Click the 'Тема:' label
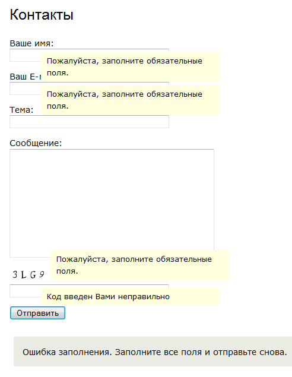The height and width of the screenshot is (377, 292). pos(21,110)
